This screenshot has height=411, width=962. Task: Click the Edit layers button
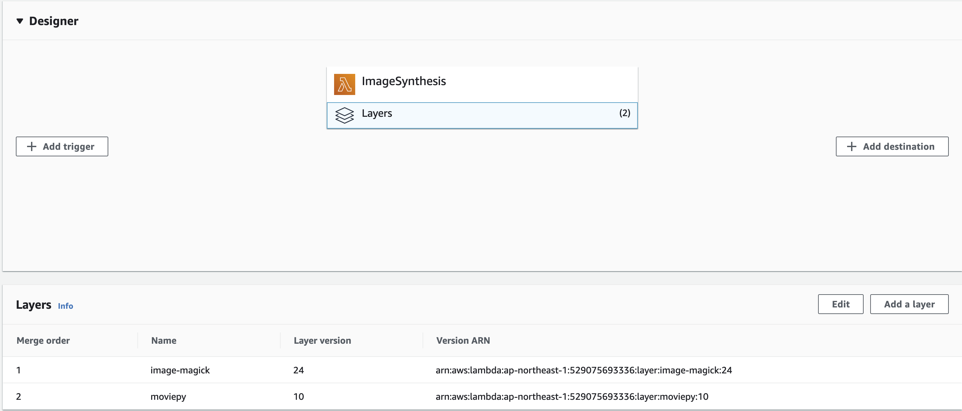840,304
